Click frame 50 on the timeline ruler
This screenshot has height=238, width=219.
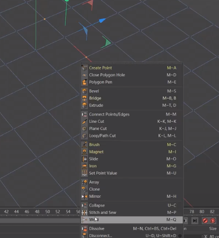click(x=48, y=212)
